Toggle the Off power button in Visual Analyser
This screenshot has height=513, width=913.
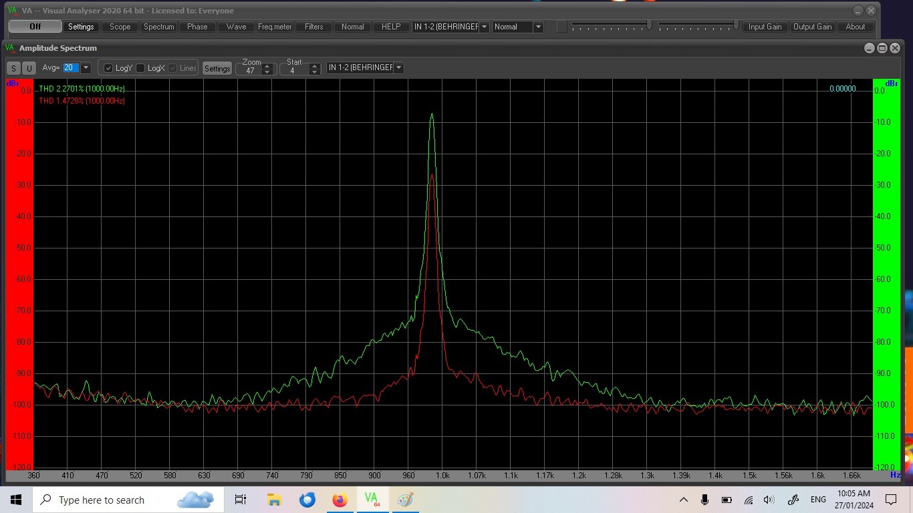(x=35, y=27)
